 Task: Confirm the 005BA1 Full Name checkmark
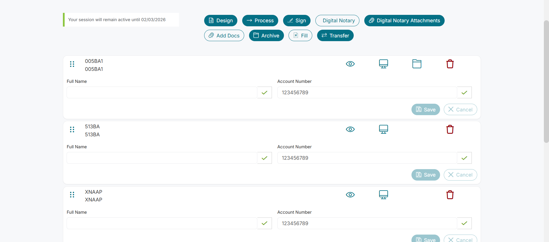pos(264,93)
